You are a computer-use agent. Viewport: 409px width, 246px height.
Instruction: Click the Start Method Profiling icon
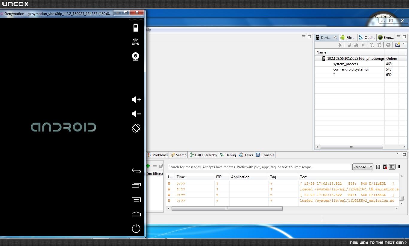point(379,45)
